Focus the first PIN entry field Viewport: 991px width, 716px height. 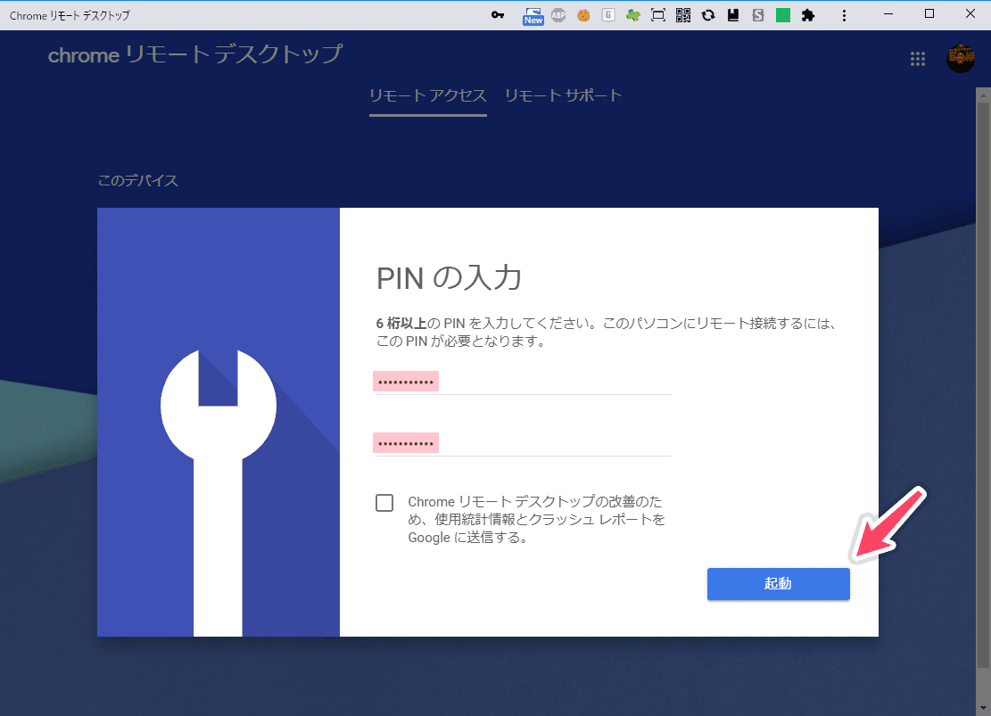[524, 382]
